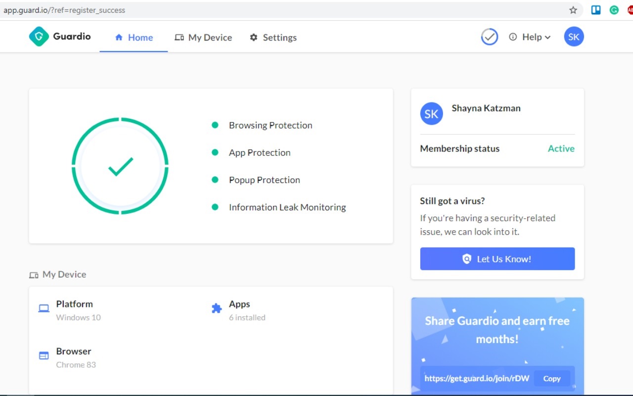Go to the Settings tab
Image resolution: width=633 pixels, height=396 pixels.
pyautogui.click(x=273, y=38)
